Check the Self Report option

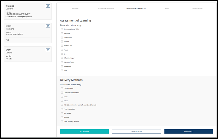pos(62,66)
